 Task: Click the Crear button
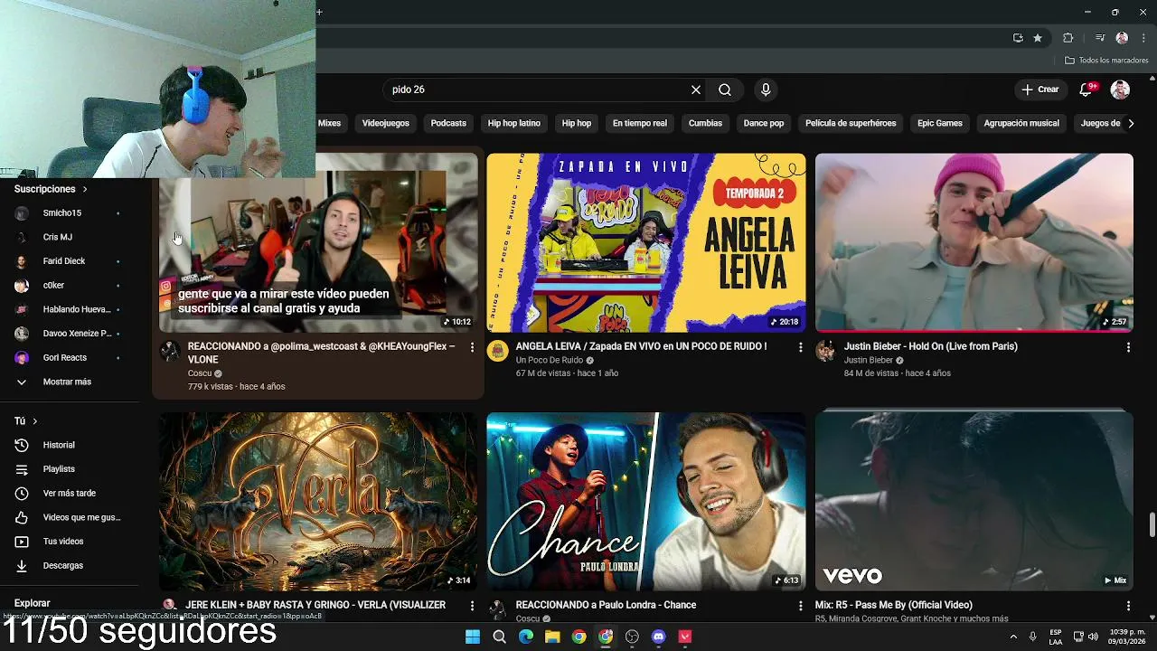[x=1039, y=90]
